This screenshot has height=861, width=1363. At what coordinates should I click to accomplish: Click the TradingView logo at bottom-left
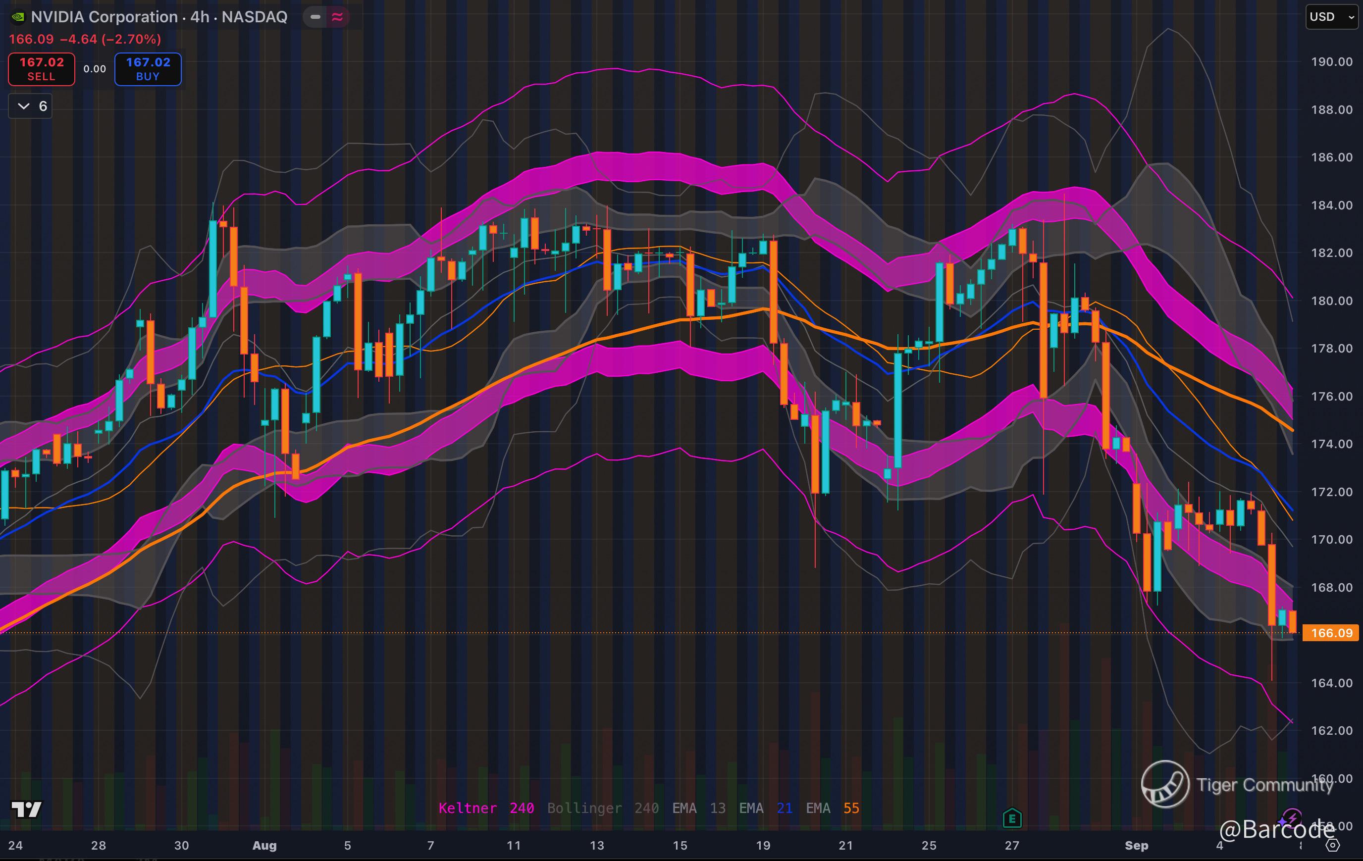(x=26, y=810)
